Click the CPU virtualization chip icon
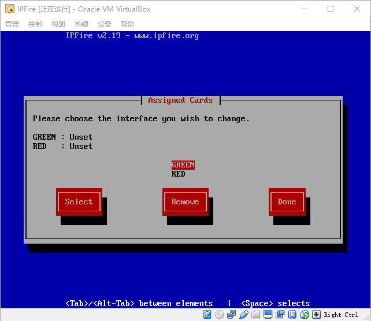 point(292,315)
